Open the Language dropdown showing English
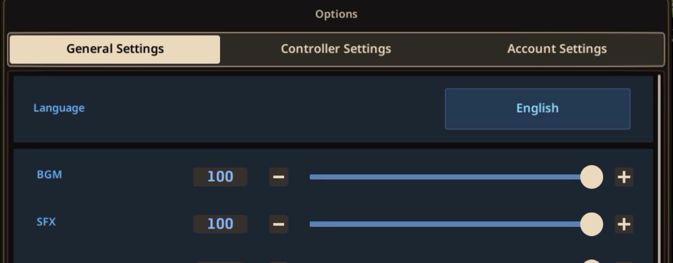673x263 pixels. (537, 108)
